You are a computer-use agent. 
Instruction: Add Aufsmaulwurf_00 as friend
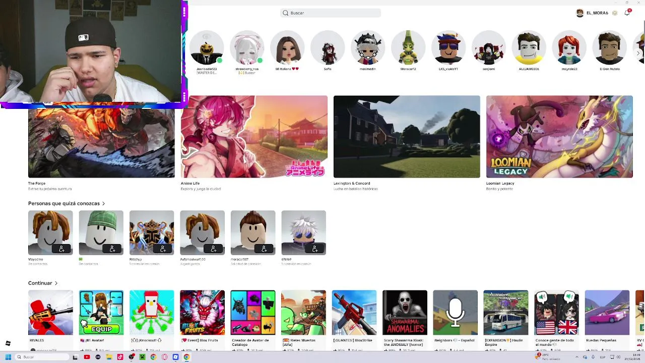[x=214, y=249]
